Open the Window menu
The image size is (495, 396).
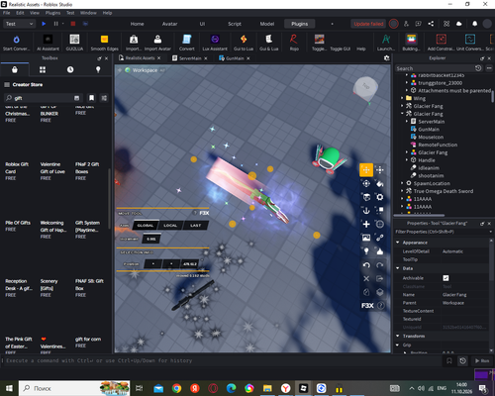(88, 13)
